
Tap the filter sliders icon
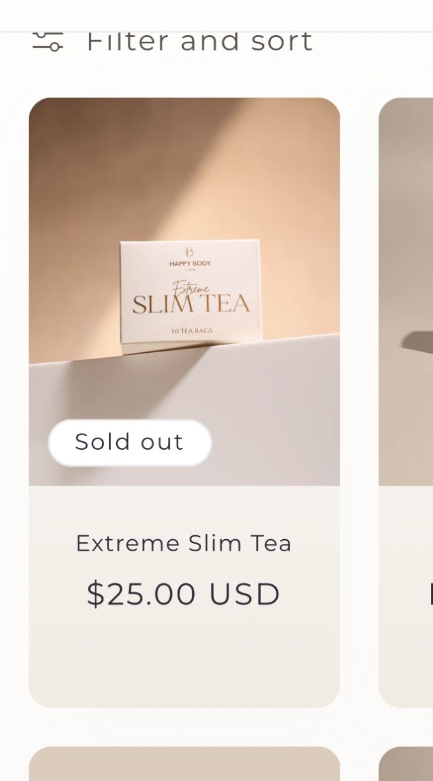point(48,41)
